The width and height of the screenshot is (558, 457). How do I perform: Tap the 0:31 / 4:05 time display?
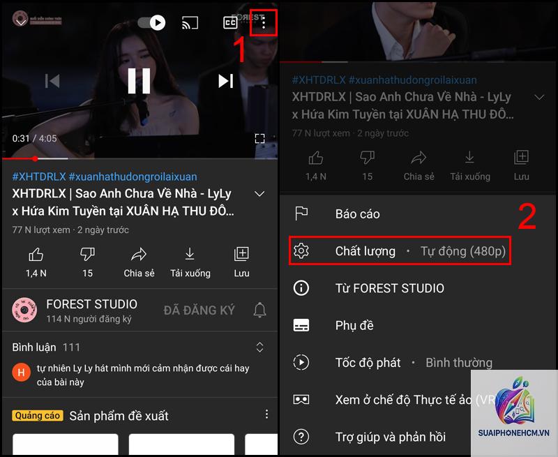pos(34,138)
